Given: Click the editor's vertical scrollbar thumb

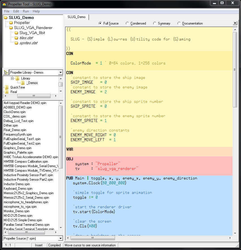Looking at the screenshot, I should pyautogui.click(x=235, y=69).
